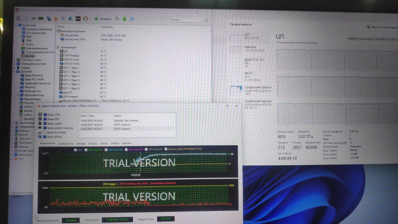Click the sensor gauge icon in AIDA64 toolbar
This screenshot has width=398, height=224.
coord(86,19)
